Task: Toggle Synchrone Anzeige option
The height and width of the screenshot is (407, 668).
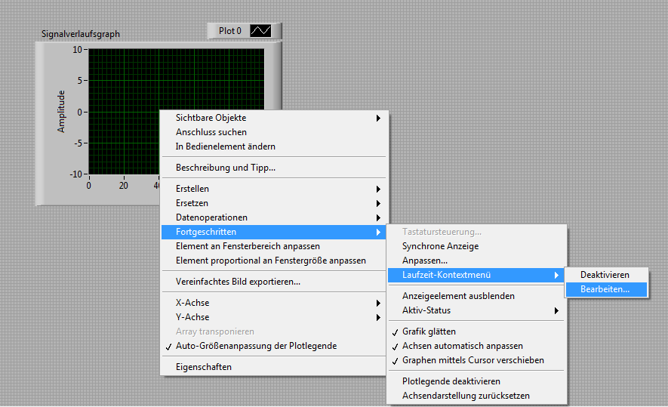Action: pyautogui.click(x=476, y=246)
